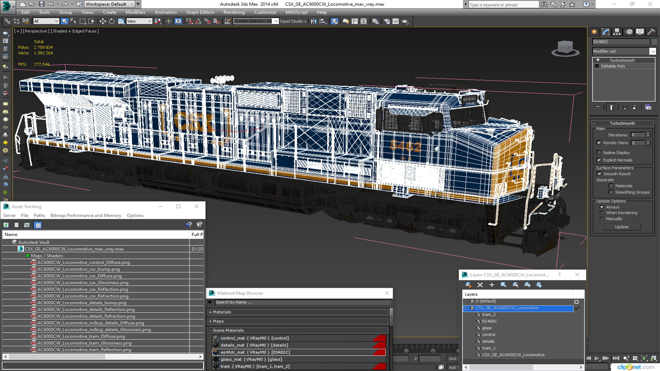Image resolution: width=660 pixels, height=371 pixels.
Task: Choose the Select and Move tool
Action: (x=103, y=21)
